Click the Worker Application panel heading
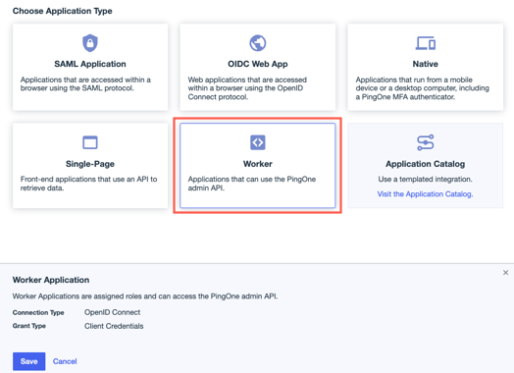The height and width of the screenshot is (373, 514). [x=51, y=280]
